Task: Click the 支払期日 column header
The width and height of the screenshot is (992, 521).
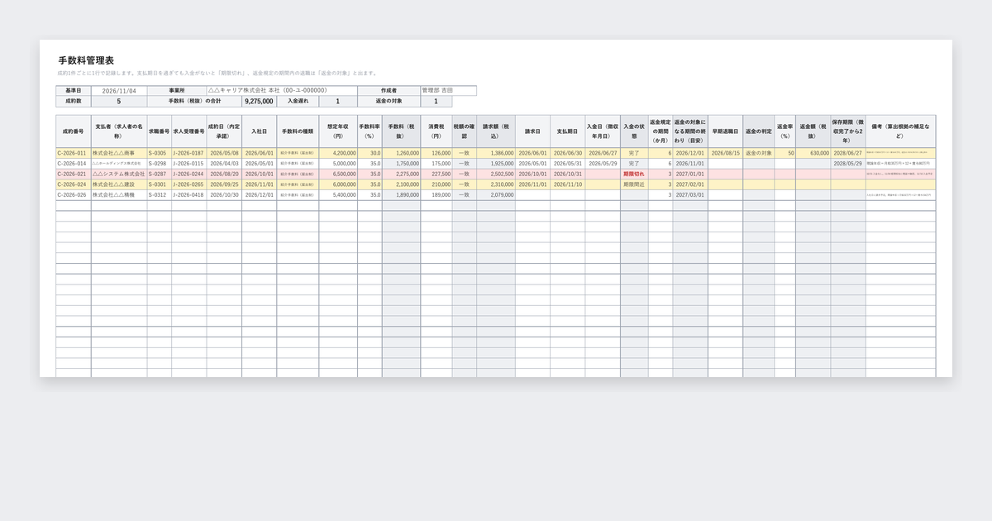Action: (x=568, y=131)
